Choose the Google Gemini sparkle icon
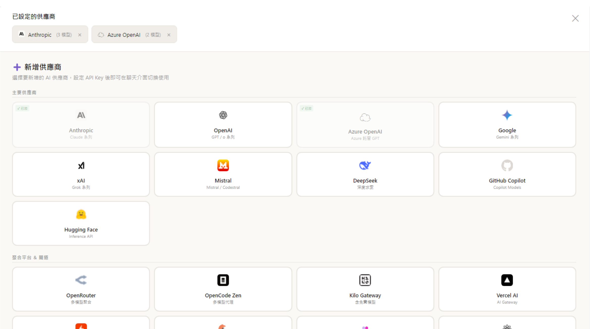 click(x=507, y=115)
